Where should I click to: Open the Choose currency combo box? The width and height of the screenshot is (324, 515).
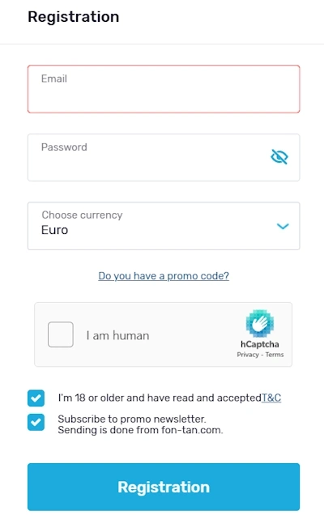[164, 226]
